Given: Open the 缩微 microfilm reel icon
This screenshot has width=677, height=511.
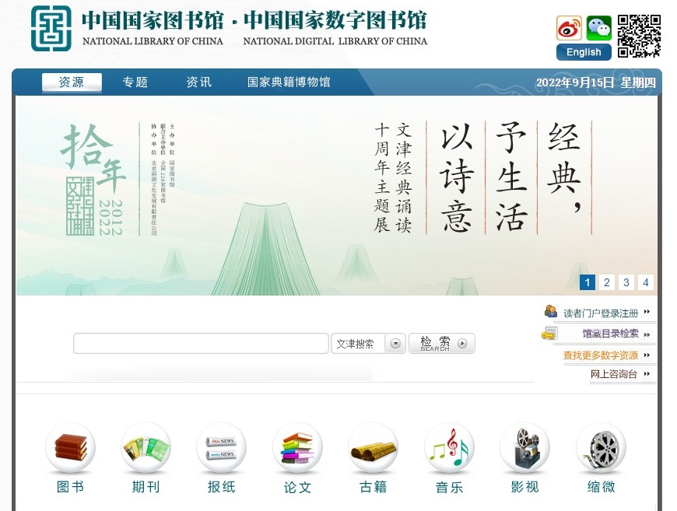Looking at the screenshot, I should (601, 447).
